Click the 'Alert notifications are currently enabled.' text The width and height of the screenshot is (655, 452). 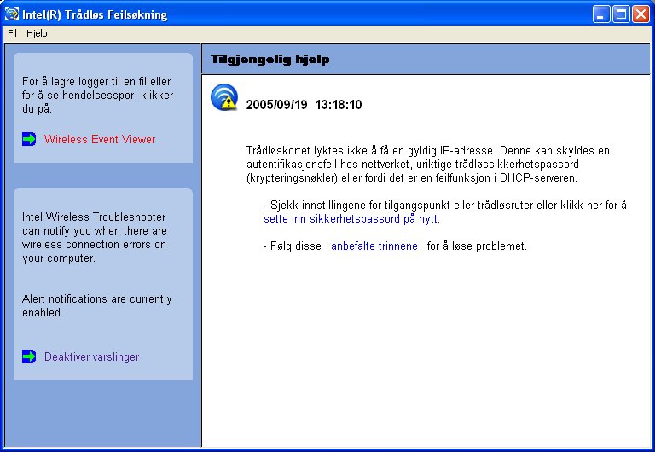pos(97,306)
